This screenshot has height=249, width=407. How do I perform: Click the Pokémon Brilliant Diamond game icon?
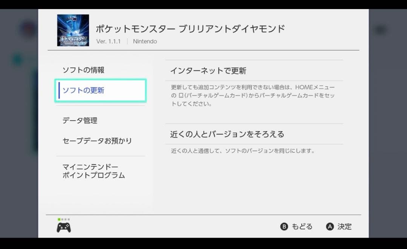[x=73, y=29]
